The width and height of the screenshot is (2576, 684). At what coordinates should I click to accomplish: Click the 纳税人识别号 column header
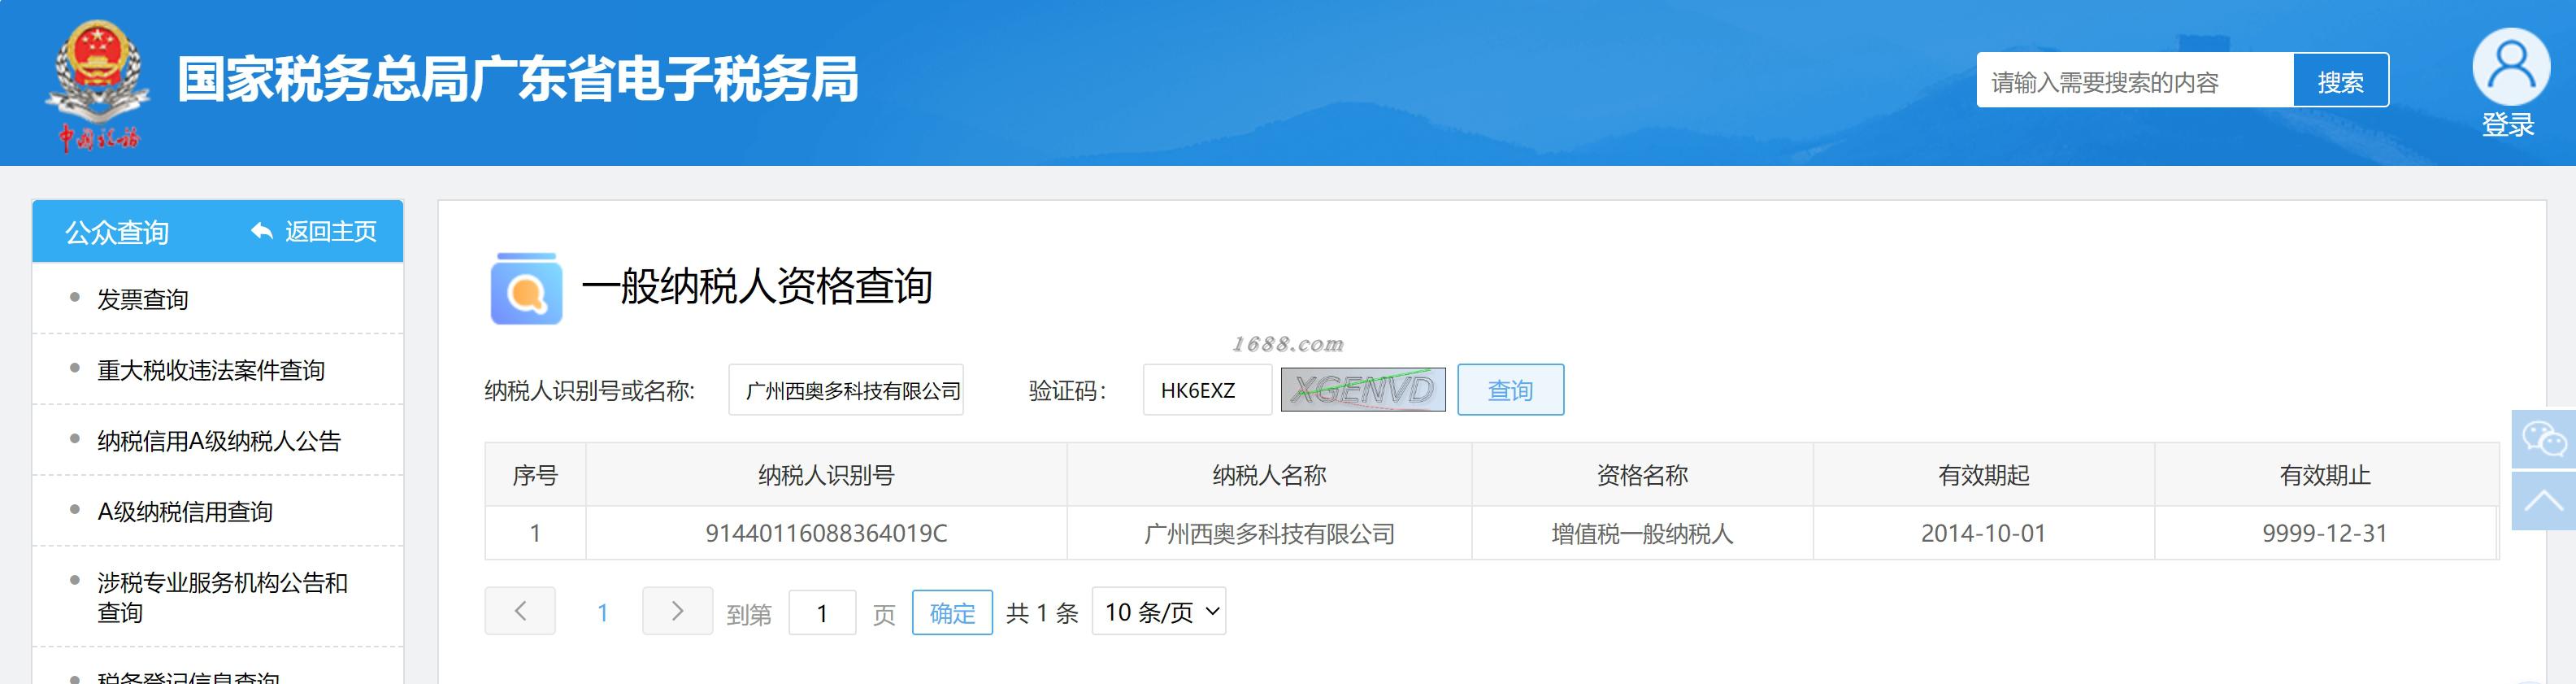point(826,475)
